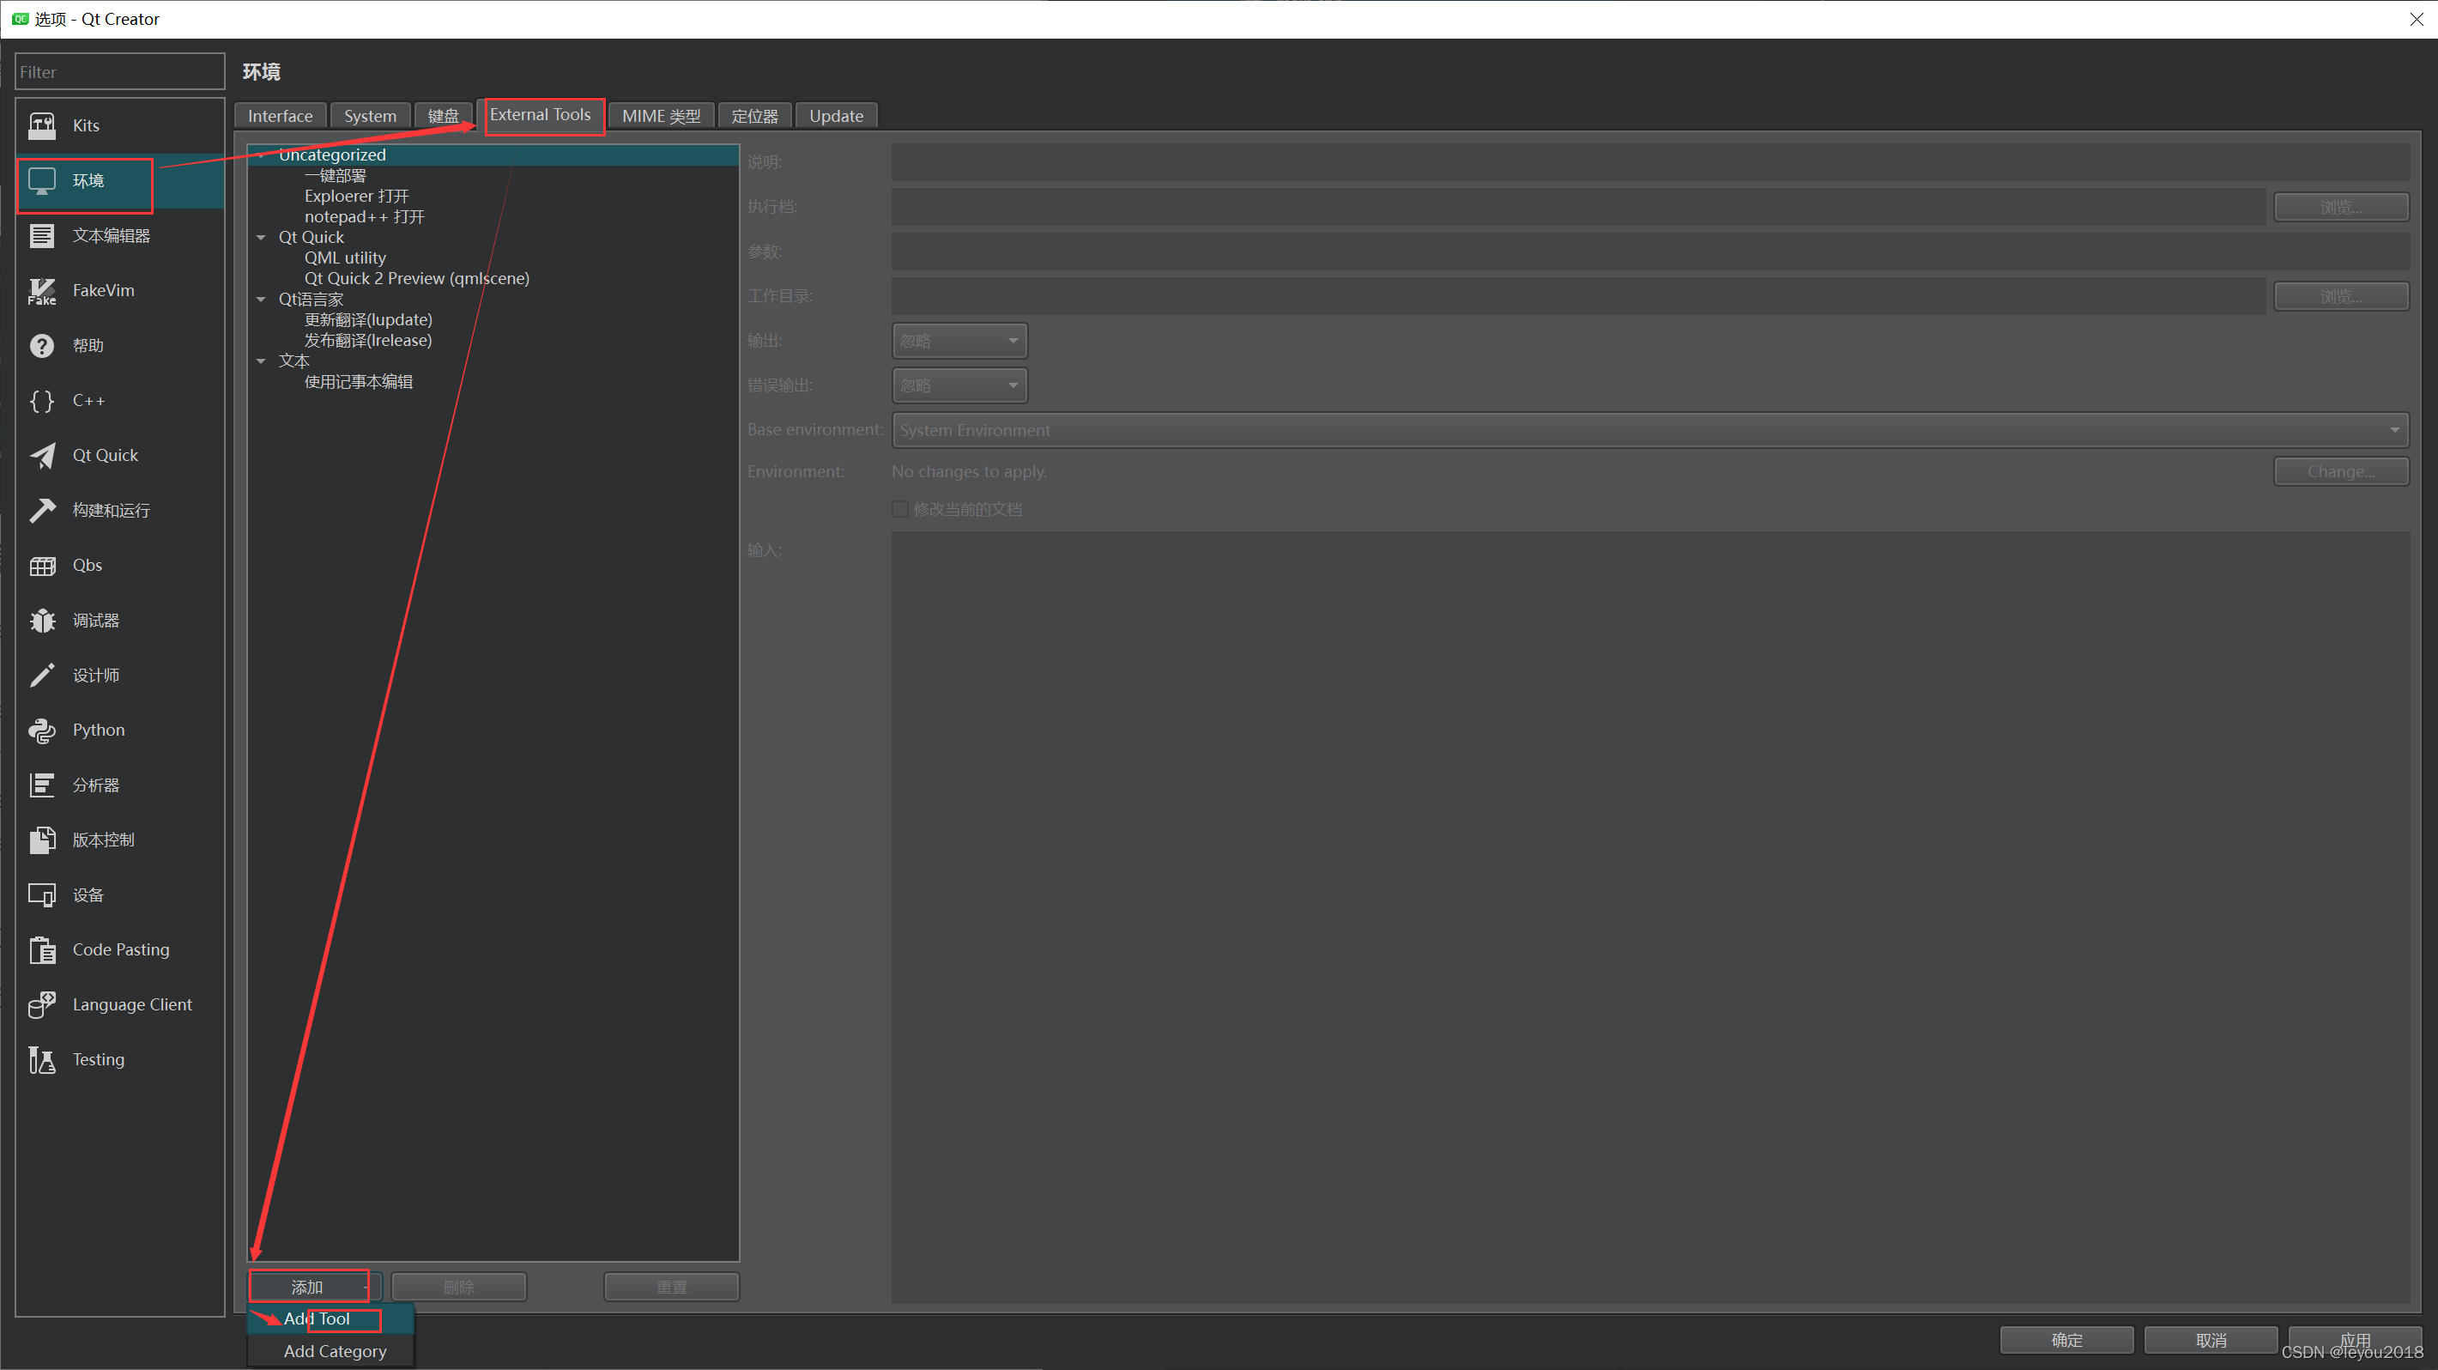
Task: Open the Base environment dropdown
Action: coord(1649,430)
